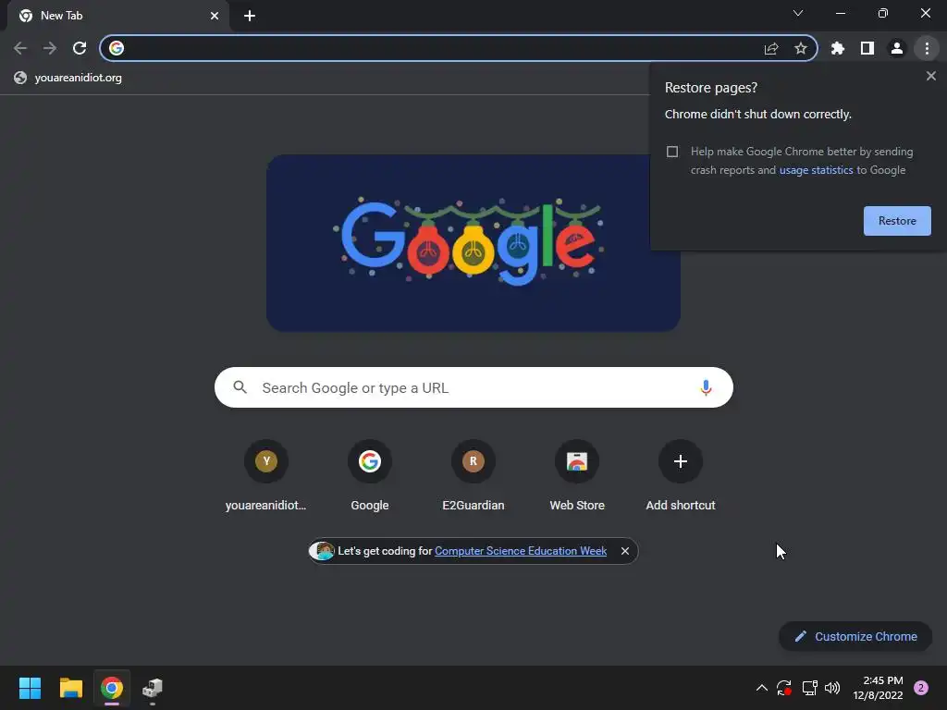Open the Web Store shortcut tile
This screenshot has width=947, height=710.
coord(577,477)
